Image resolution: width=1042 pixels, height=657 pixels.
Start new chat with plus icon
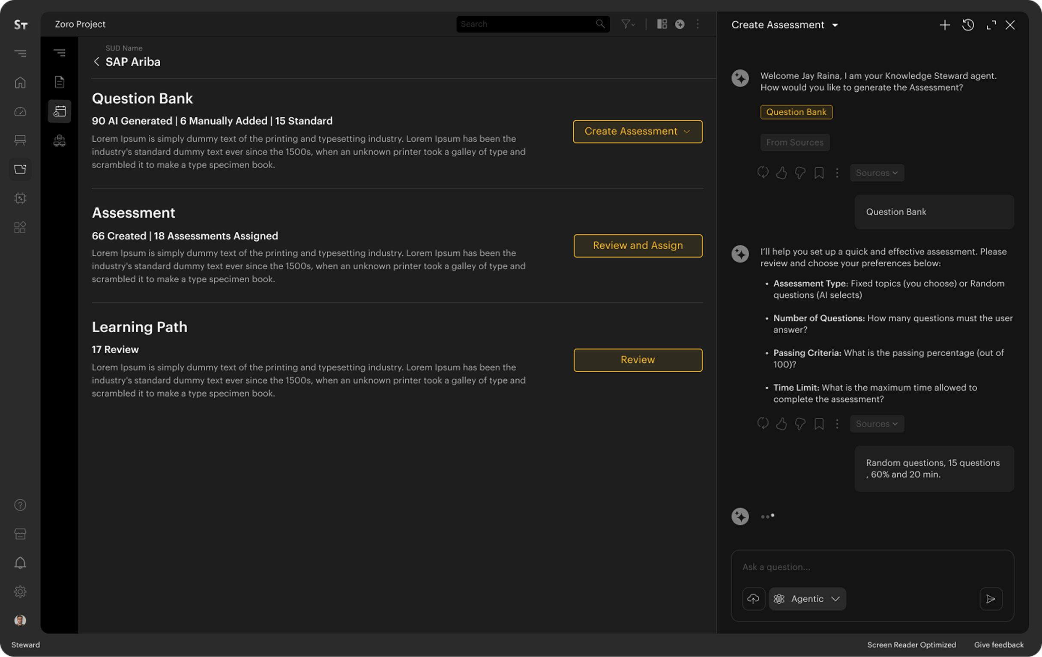point(945,25)
